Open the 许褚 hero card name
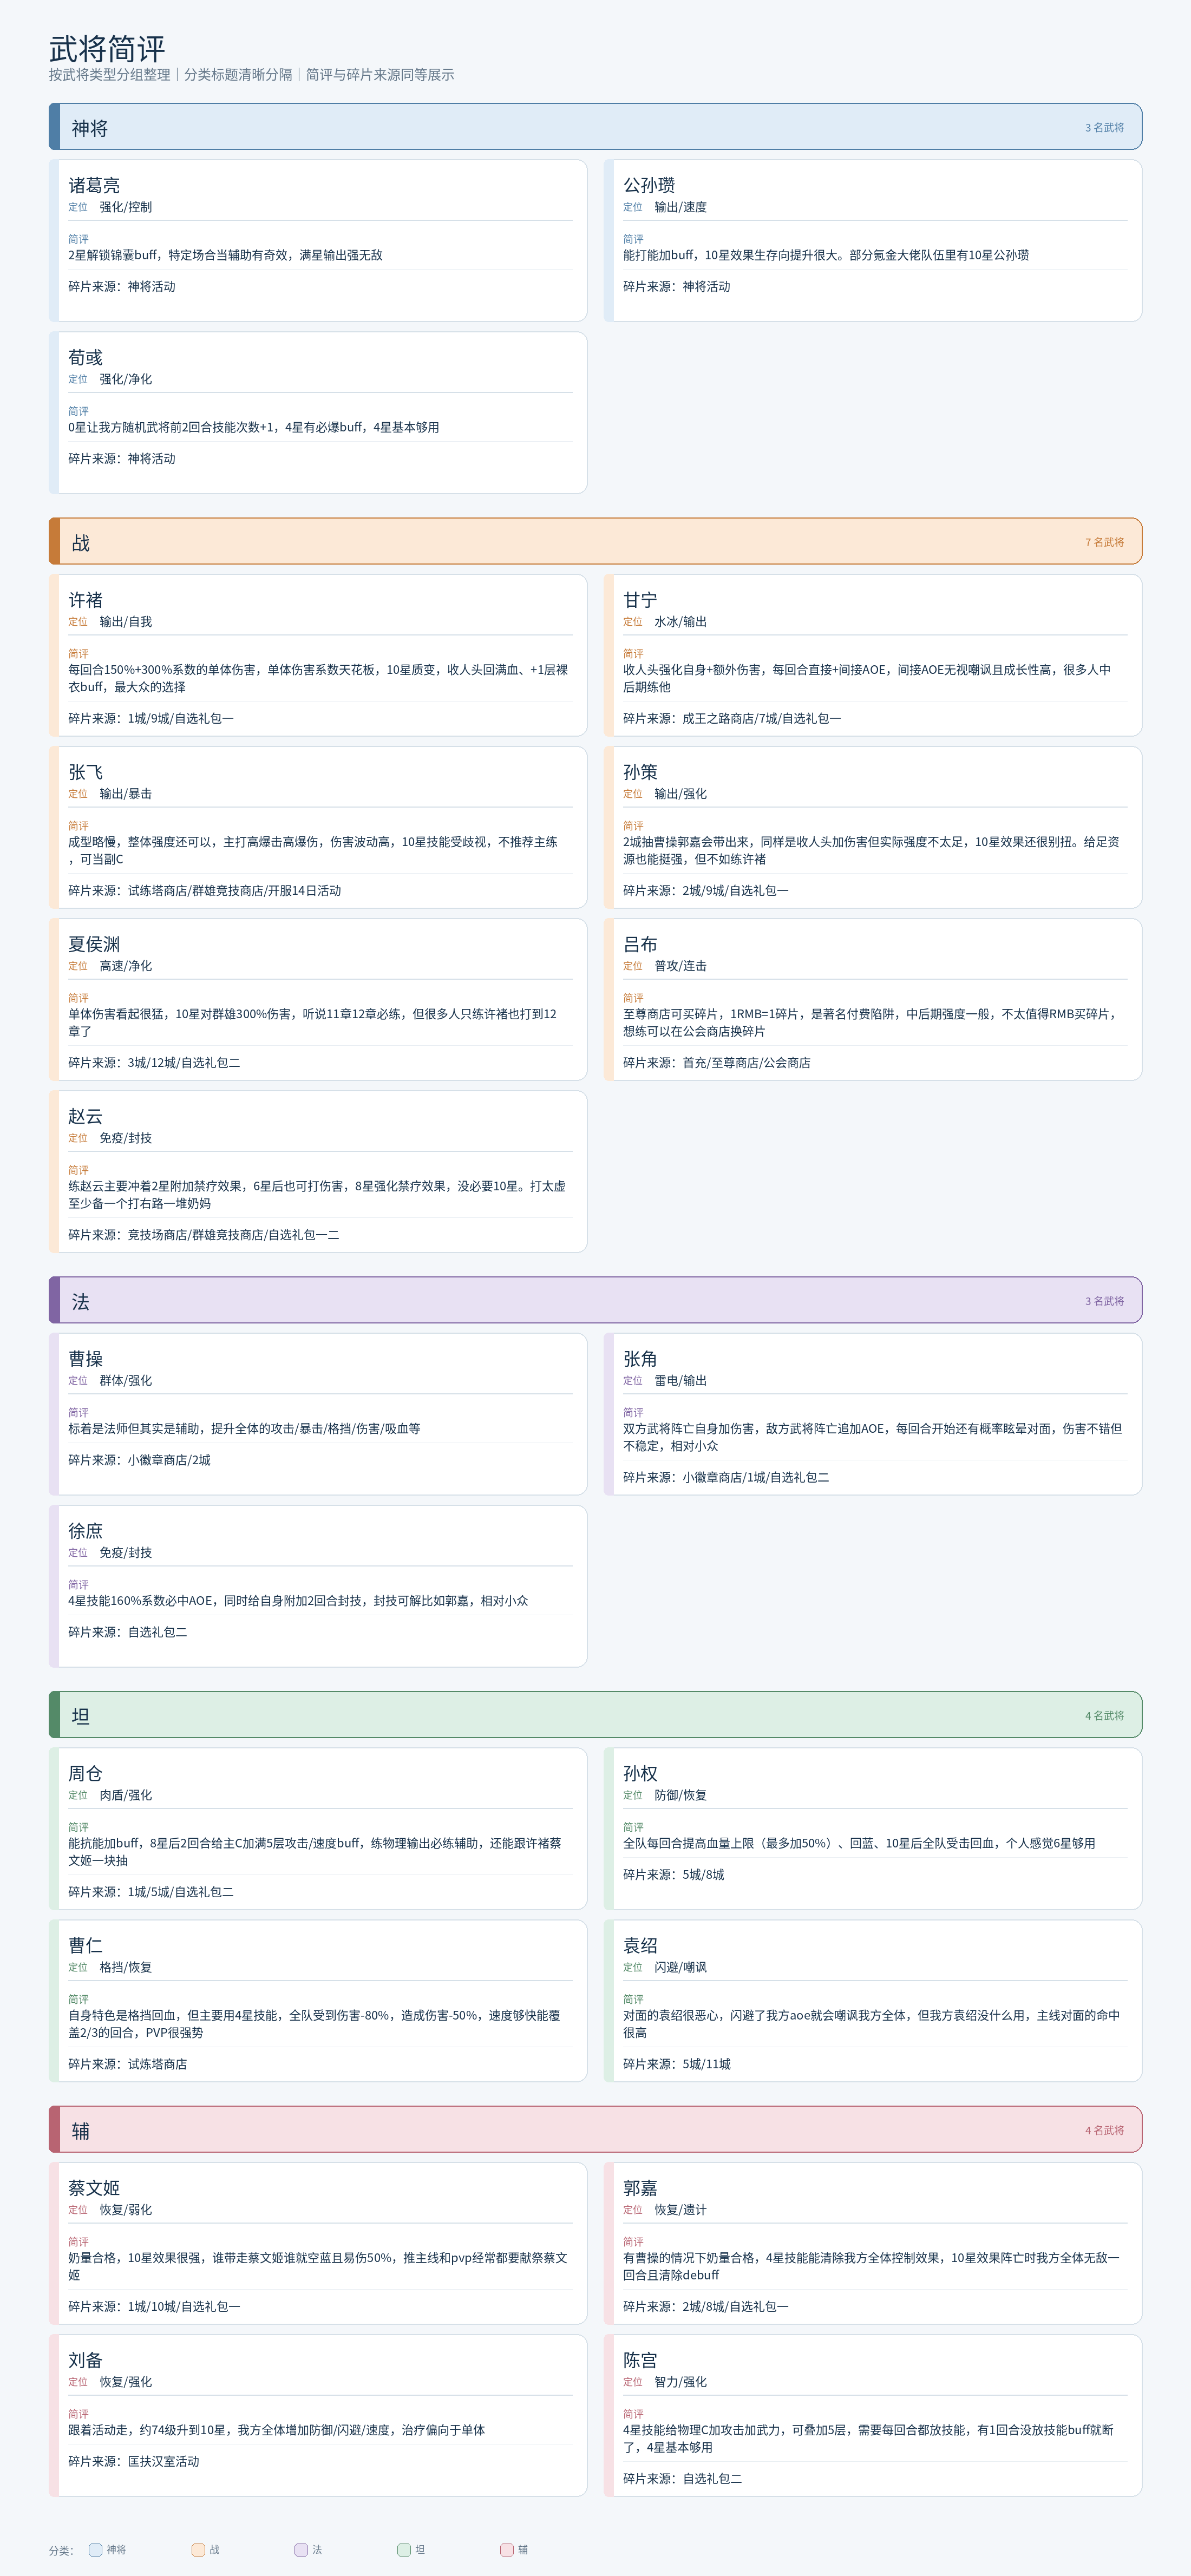The width and height of the screenshot is (1191, 2576). pyautogui.click(x=85, y=600)
